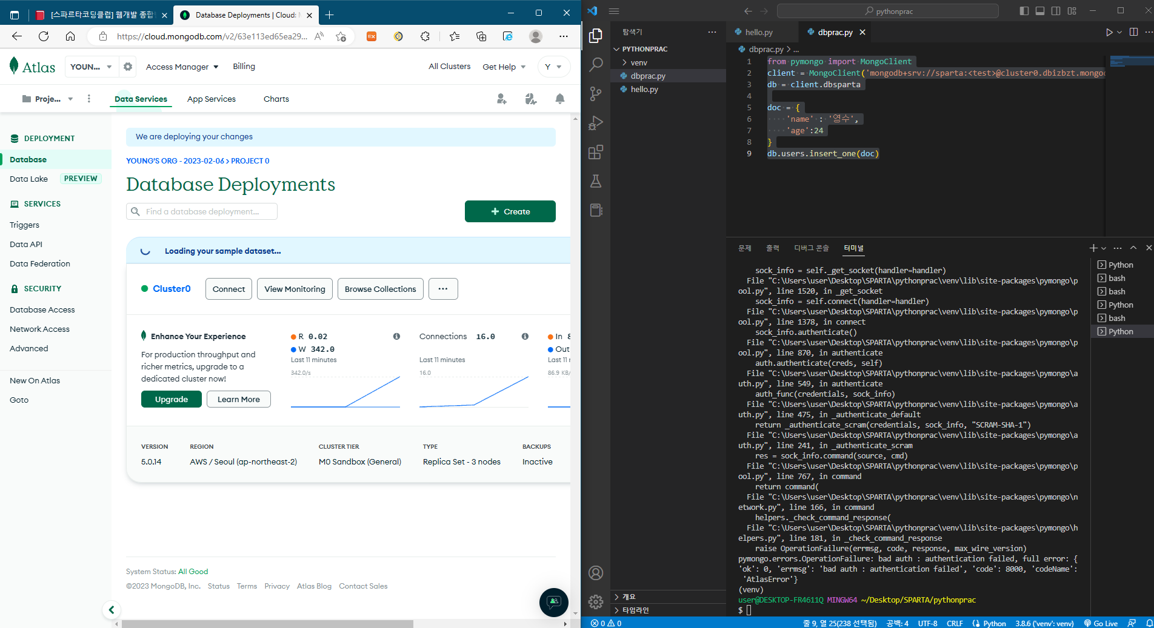Open Atlas notifications bell icon
The image size is (1154, 628).
pyautogui.click(x=560, y=99)
